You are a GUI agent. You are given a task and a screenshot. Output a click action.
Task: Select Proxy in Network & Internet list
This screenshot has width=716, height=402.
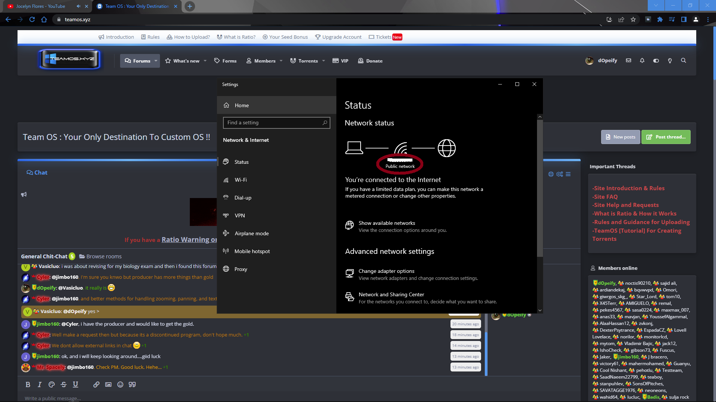(x=241, y=269)
